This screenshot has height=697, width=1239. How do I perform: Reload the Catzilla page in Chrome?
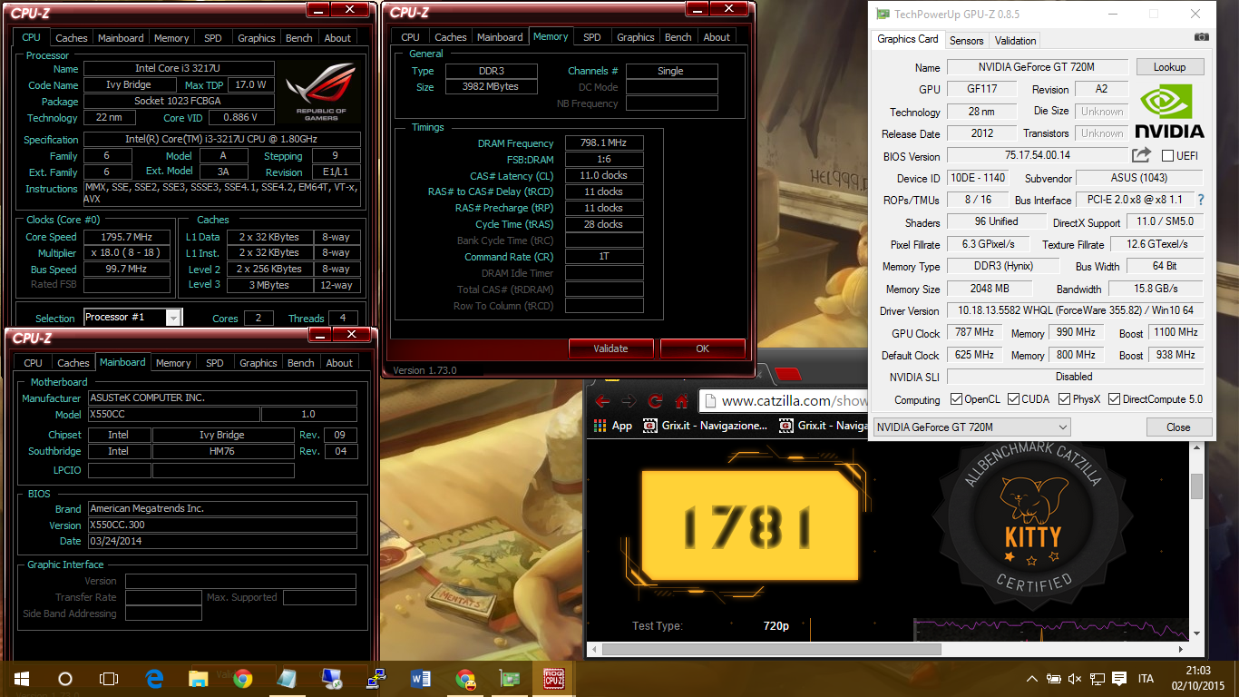tap(655, 401)
